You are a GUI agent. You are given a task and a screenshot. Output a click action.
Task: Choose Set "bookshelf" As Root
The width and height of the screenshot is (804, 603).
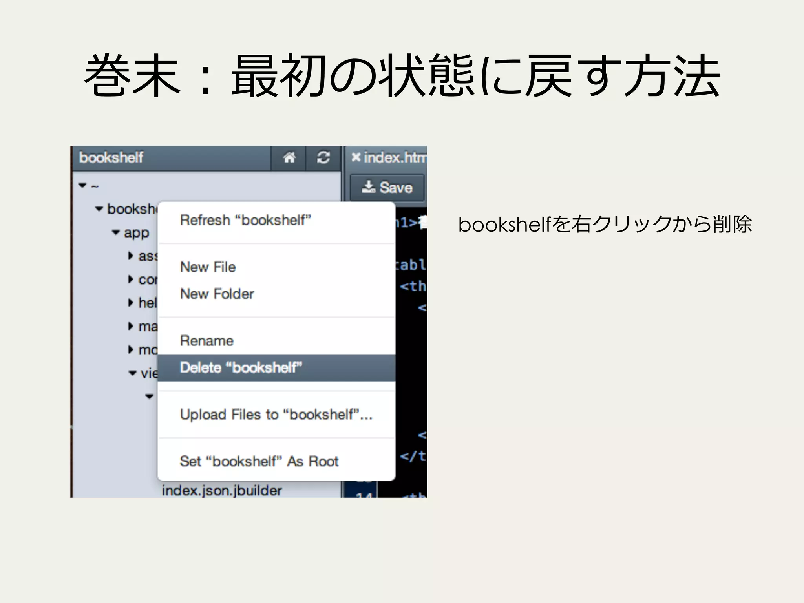click(276, 461)
